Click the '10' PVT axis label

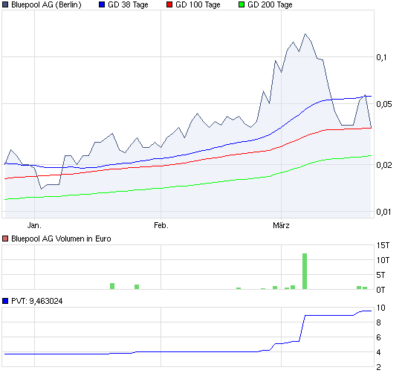(x=380, y=308)
